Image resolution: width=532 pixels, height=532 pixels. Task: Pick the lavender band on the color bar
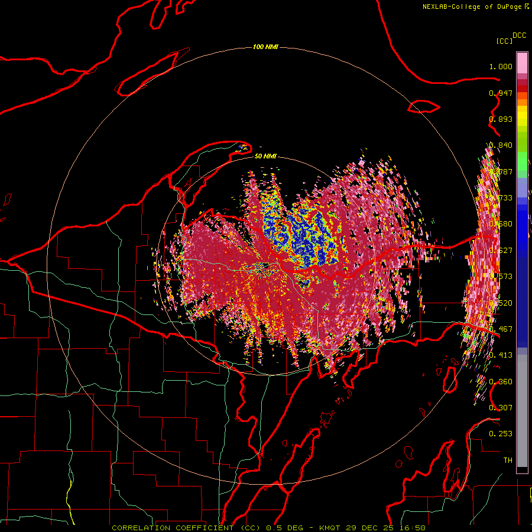[x=522, y=187]
